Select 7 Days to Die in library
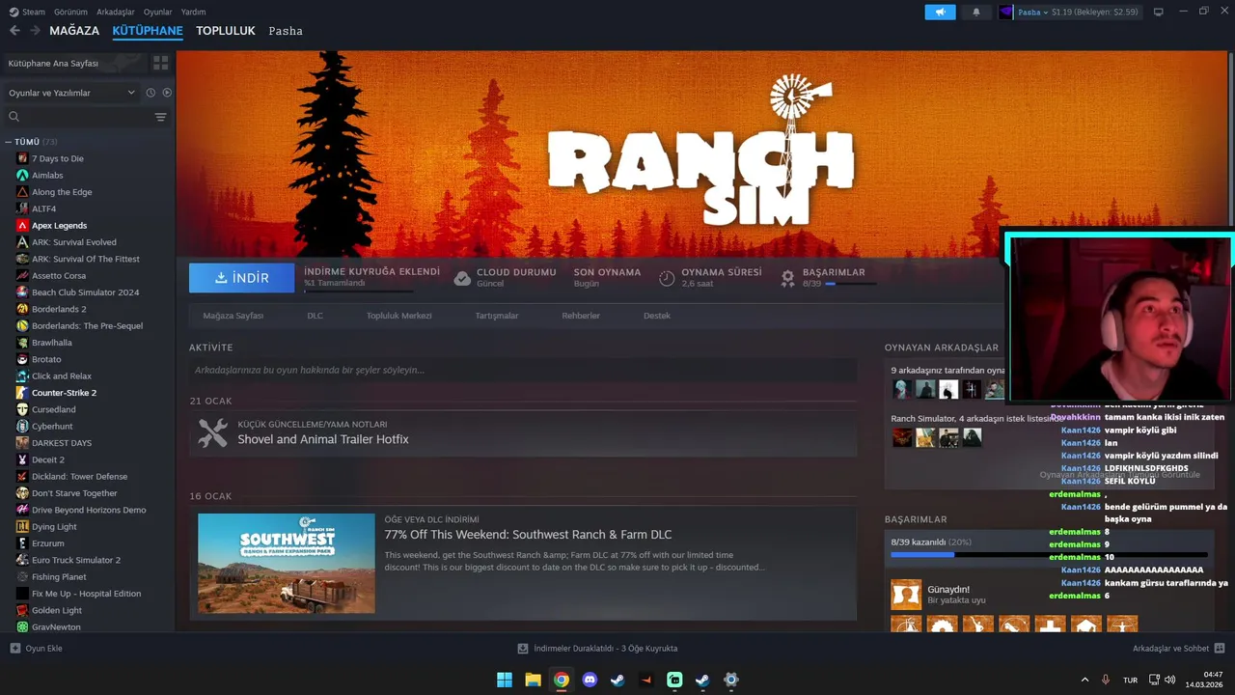Screen dimensions: 1235x695 (x=58, y=158)
